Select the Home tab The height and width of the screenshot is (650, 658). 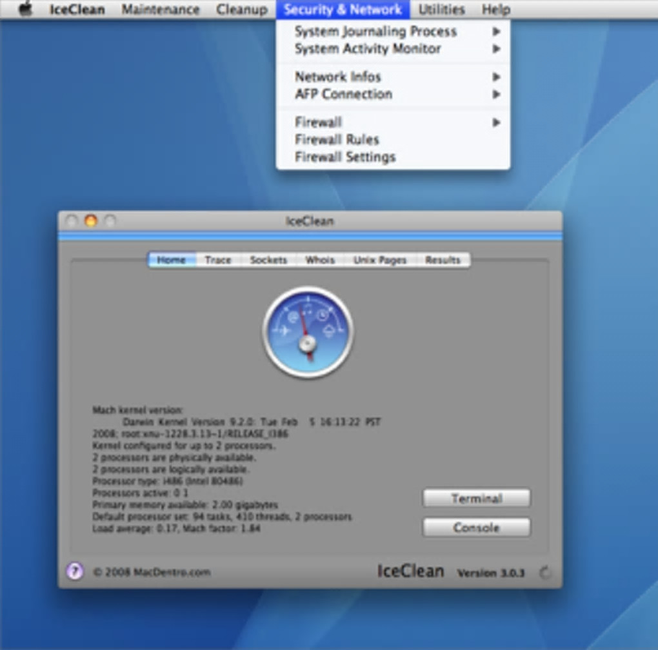click(x=172, y=260)
